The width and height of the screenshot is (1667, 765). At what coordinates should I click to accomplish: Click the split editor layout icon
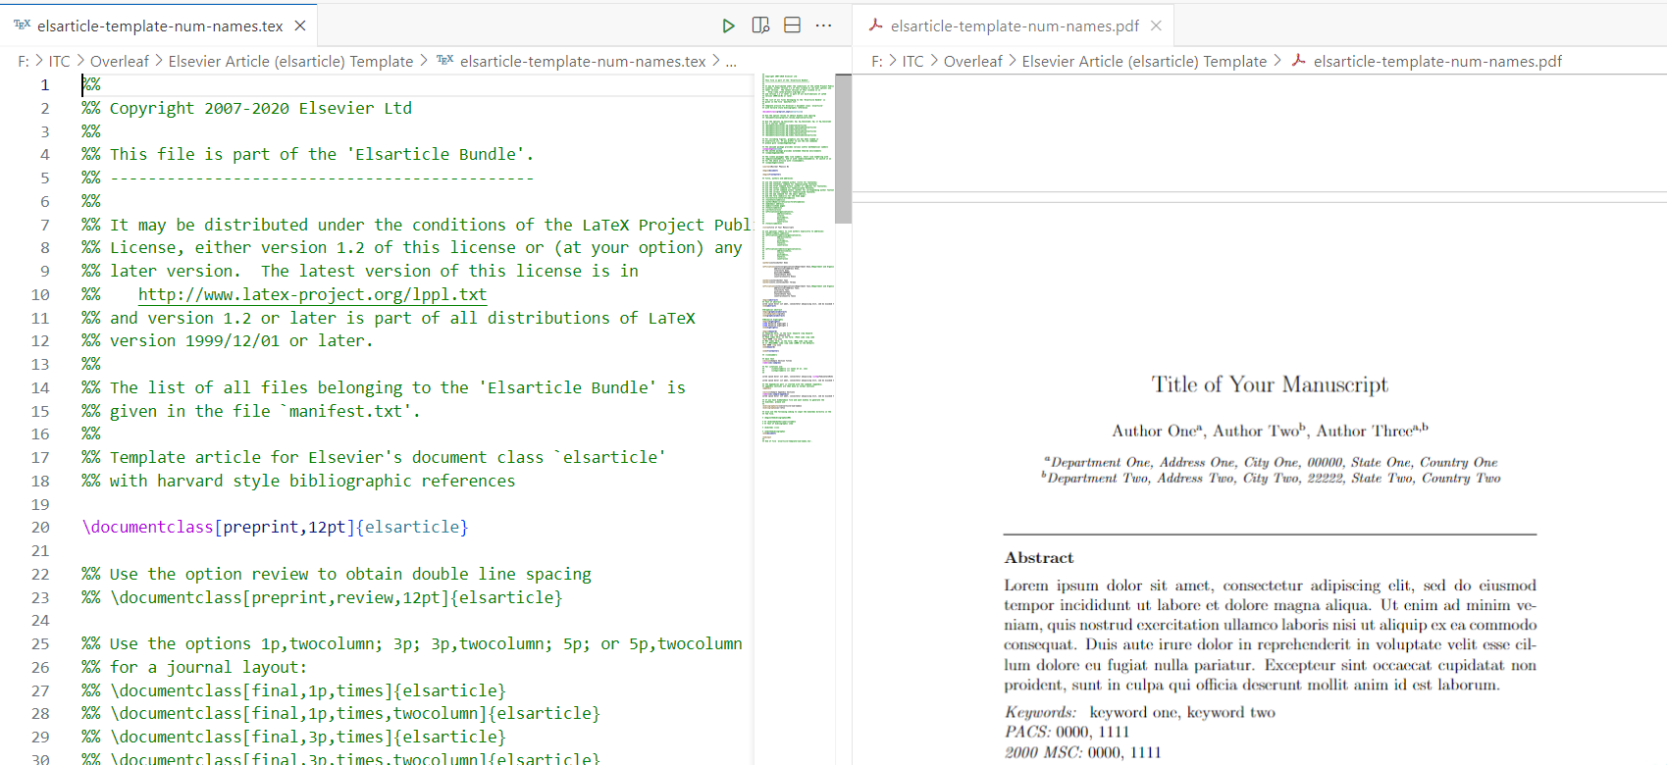tap(793, 25)
